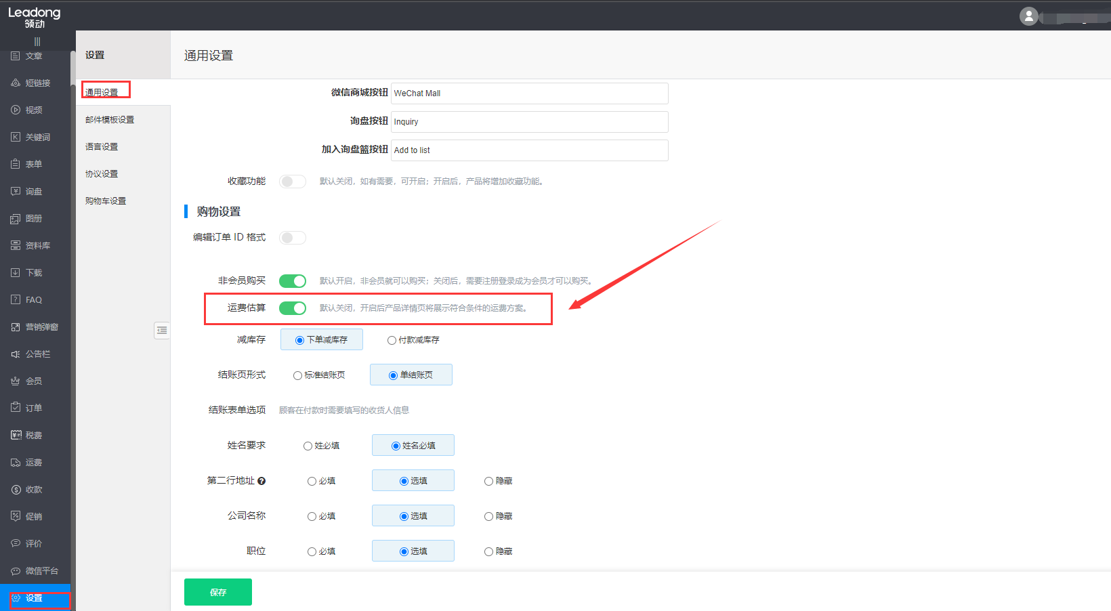
Task: Click the help icon beside 第二行地址
Action: click(261, 481)
